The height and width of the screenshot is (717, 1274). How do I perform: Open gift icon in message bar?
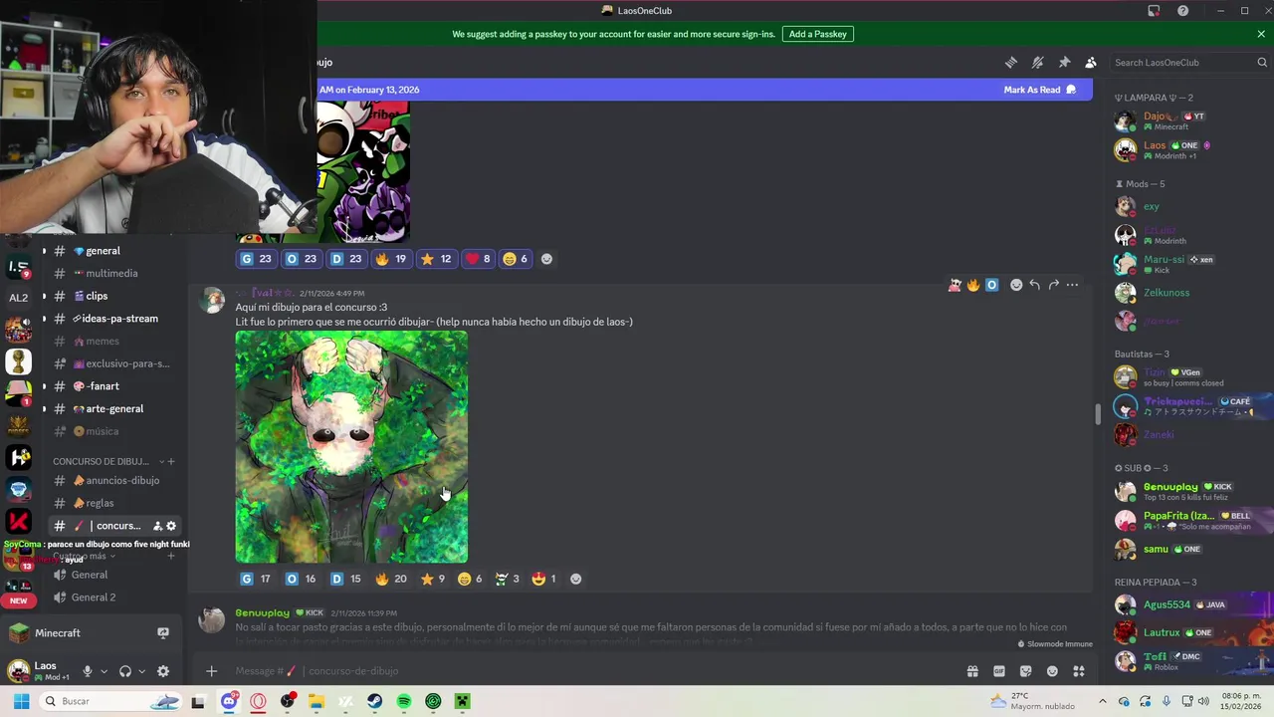coord(972,671)
